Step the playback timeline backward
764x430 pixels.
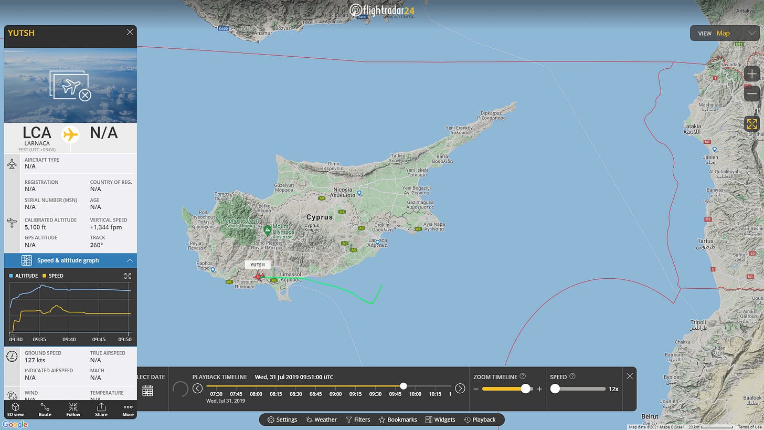click(x=197, y=389)
